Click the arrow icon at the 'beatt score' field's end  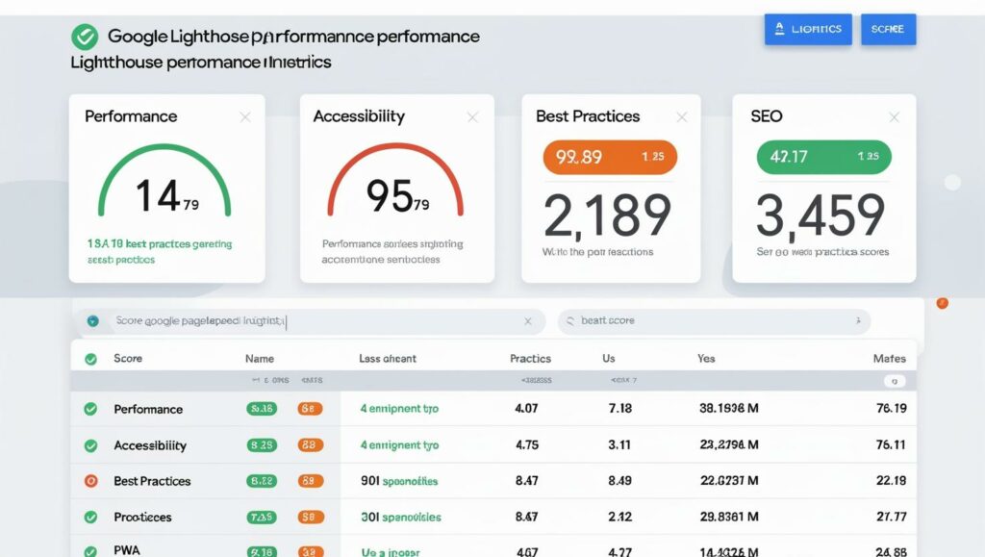(x=858, y=320)
